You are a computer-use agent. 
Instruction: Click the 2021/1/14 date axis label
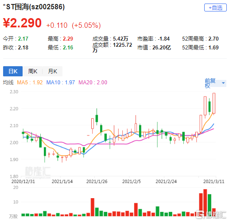pyautogui.click(x=62, y=181)
